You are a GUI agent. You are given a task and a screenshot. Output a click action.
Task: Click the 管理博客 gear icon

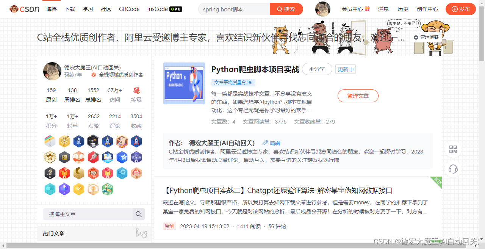[416, 37]
